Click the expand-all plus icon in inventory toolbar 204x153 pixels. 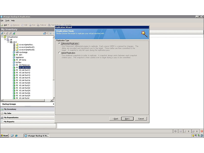pyautogui.click(x=51, y=34)
